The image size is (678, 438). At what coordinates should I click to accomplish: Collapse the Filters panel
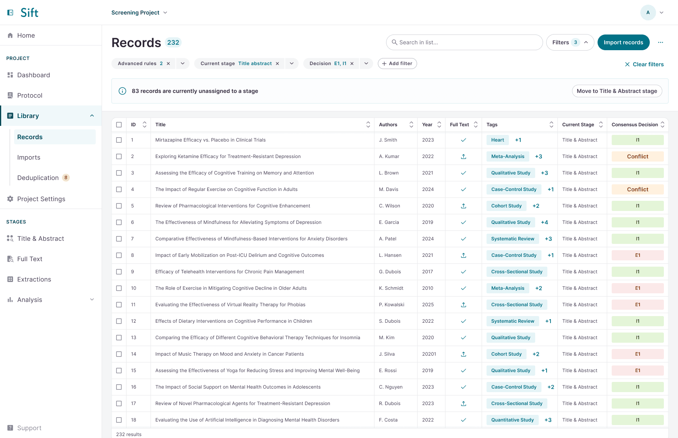(x=570, y=42)
